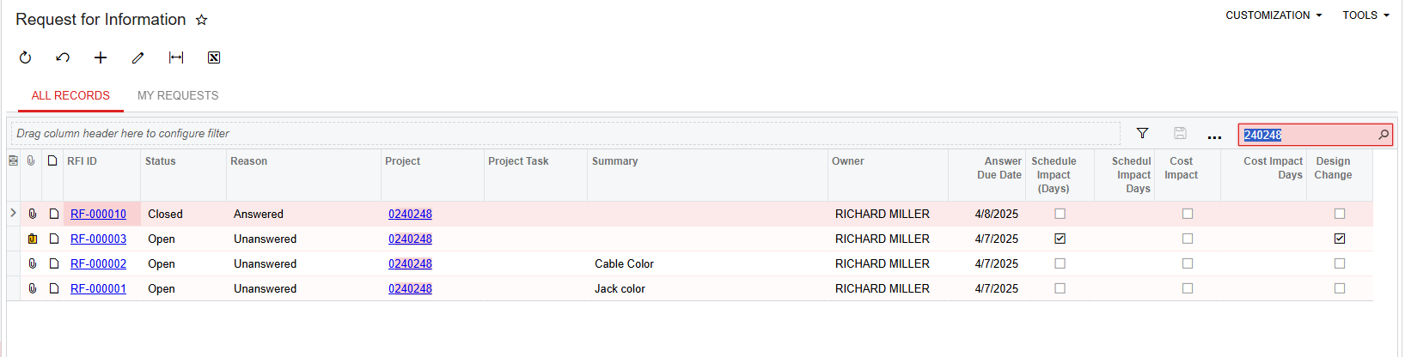Click the Edit pencil icon
This screenshot has height=357, width=1405.
point(137,57)
